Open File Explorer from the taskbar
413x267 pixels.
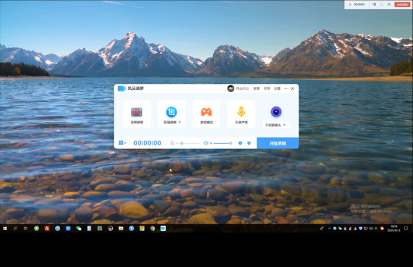click(x=121, y=228)
